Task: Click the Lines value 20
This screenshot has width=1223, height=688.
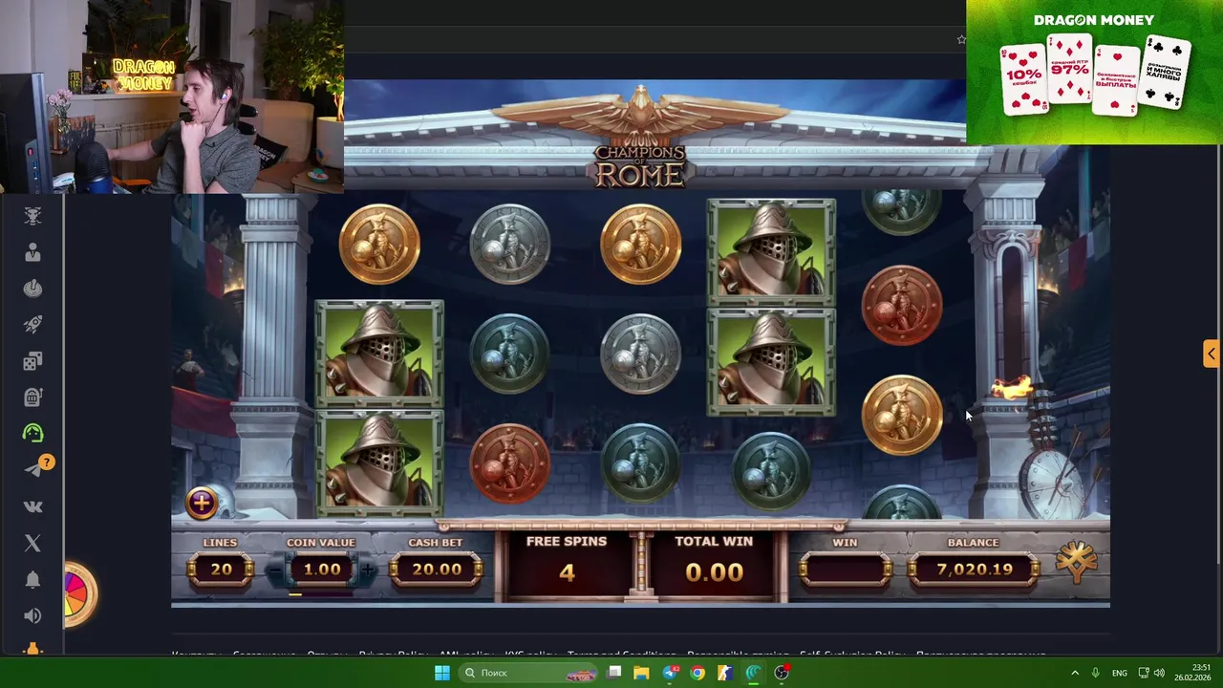Action: pos(221,570)
